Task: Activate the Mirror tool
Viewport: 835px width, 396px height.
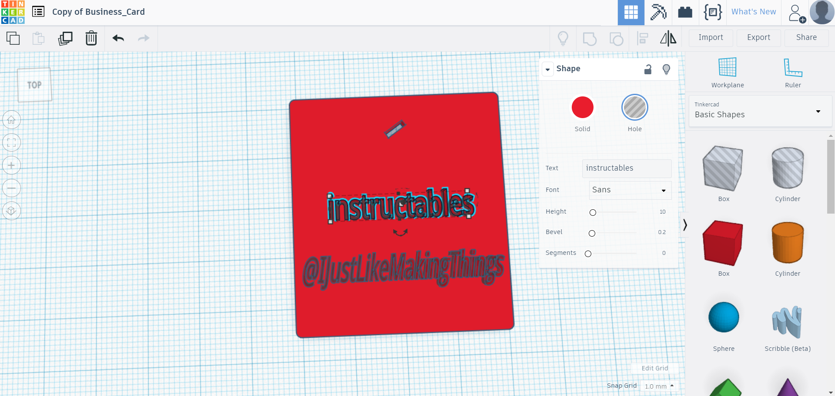Action: (668, 38)
